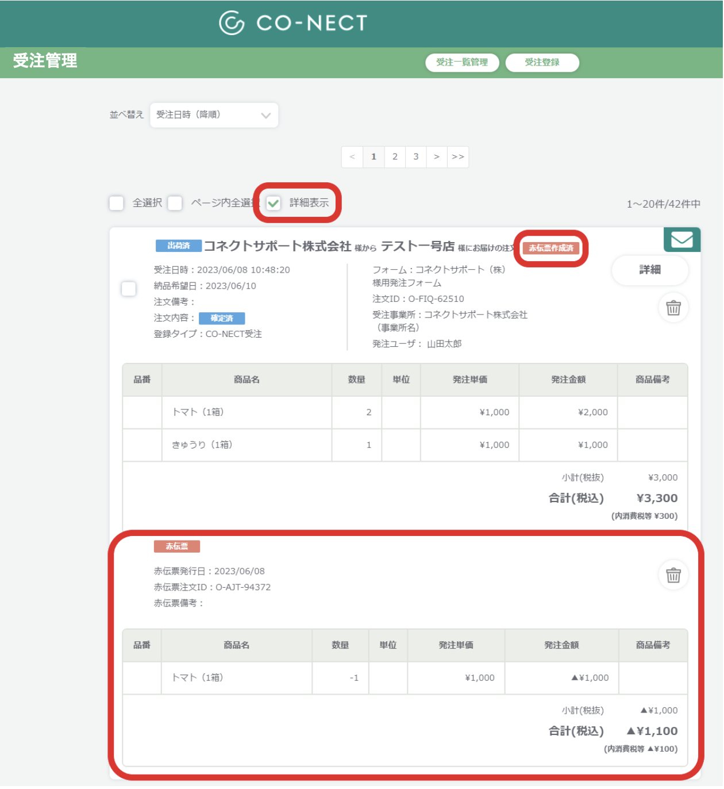Jump to last page with >>
The width and height of the screenshot is (724, 789).
458,156
